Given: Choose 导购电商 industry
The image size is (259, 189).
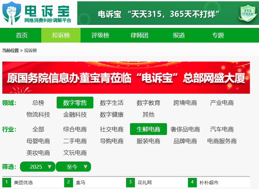Looking at the screenshot, I should [x=112, y=141].
